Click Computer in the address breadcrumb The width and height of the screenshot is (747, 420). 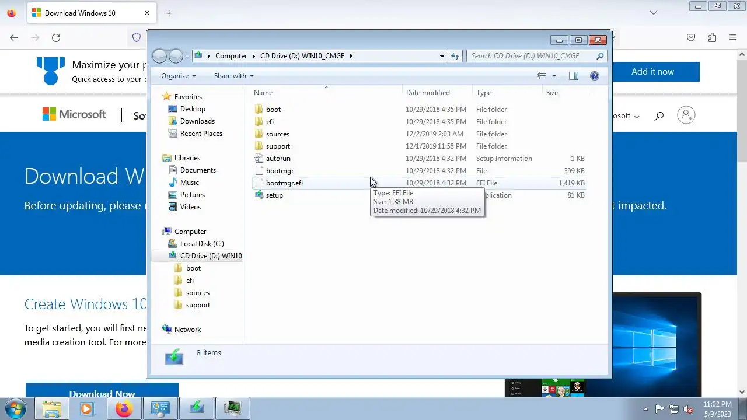click(x=231, y=56)
